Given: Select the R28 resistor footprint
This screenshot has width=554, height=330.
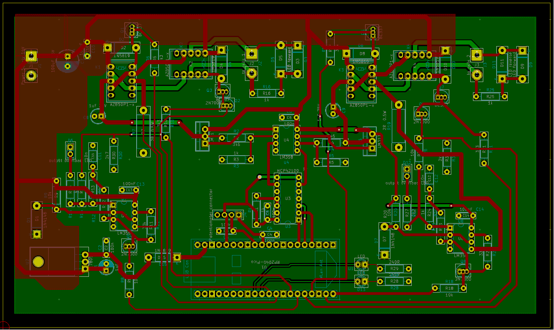Looking at the screenshot, I should tap(394, 281).
